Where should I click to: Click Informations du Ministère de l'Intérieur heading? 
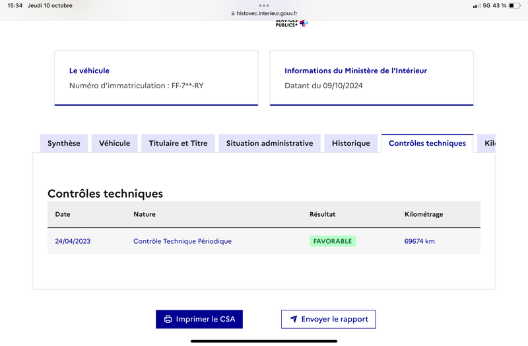click(356, 71)
